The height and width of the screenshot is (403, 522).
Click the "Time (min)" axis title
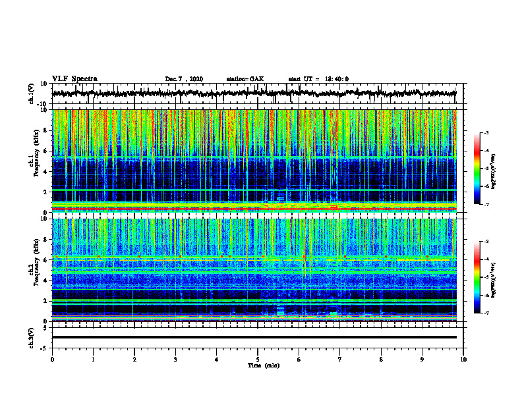click(264, 365)
